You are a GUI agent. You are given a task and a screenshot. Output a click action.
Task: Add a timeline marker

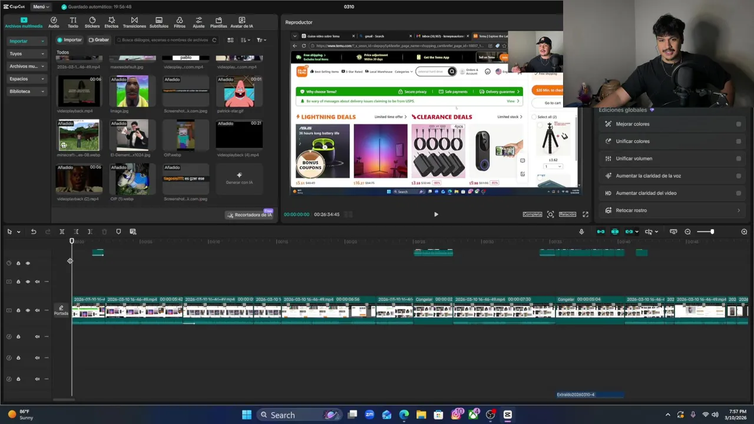click(118, 232)
